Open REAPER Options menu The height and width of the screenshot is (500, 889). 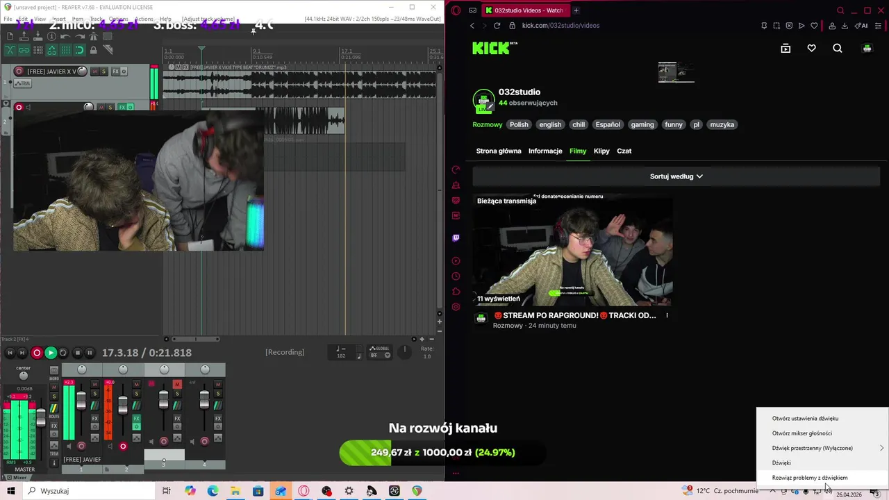click(118, 19)
